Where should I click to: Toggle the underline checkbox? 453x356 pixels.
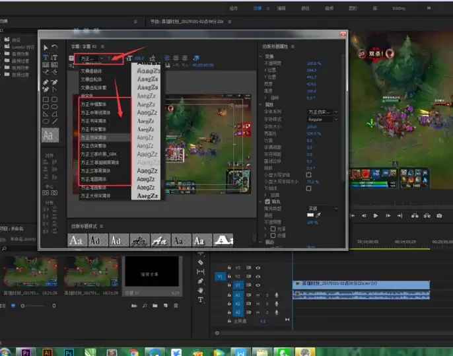[308, 188]
